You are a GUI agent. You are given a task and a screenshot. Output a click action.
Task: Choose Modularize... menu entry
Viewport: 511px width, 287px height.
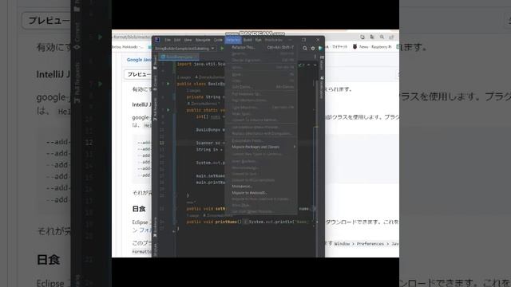tap(261, 186)
